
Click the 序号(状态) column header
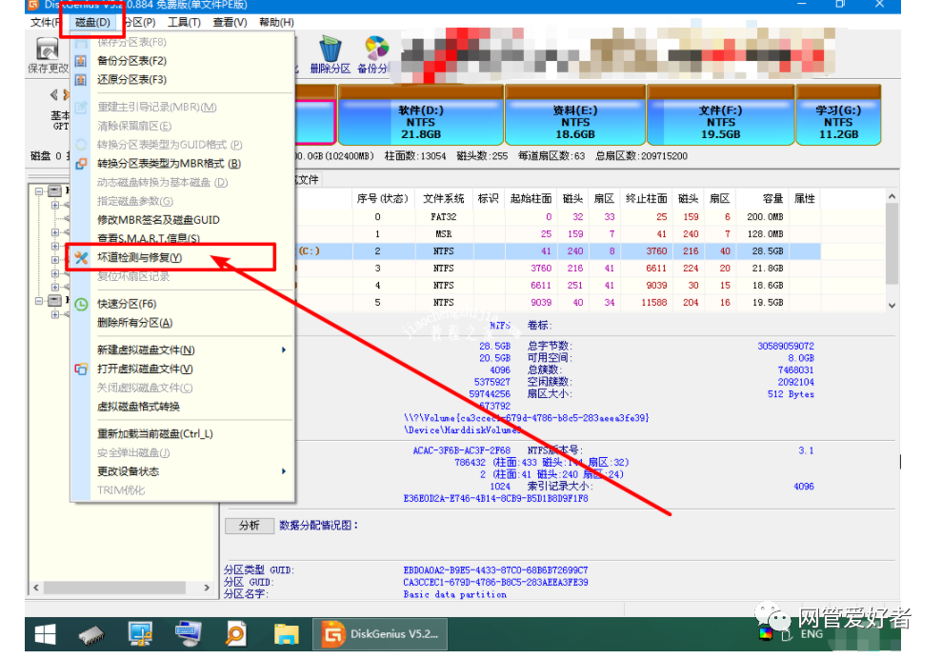pyautogui.click(x=383, y=198)
